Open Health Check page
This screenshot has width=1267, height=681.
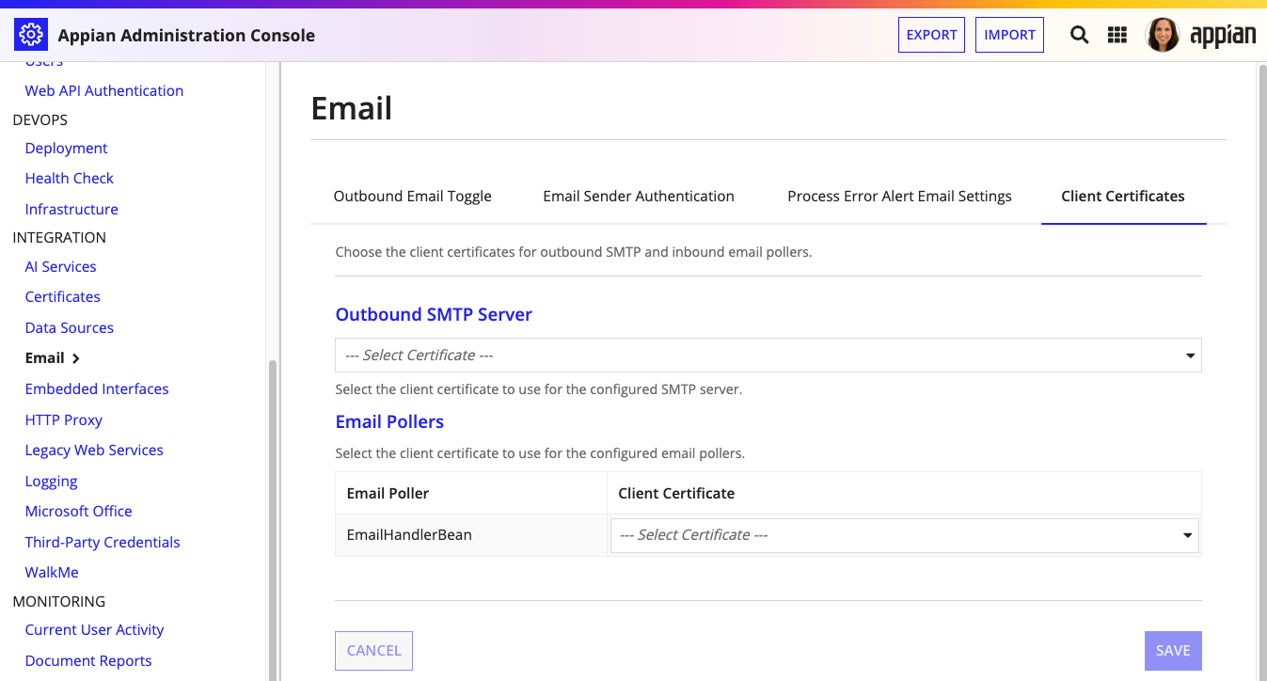tap(70, 178)
